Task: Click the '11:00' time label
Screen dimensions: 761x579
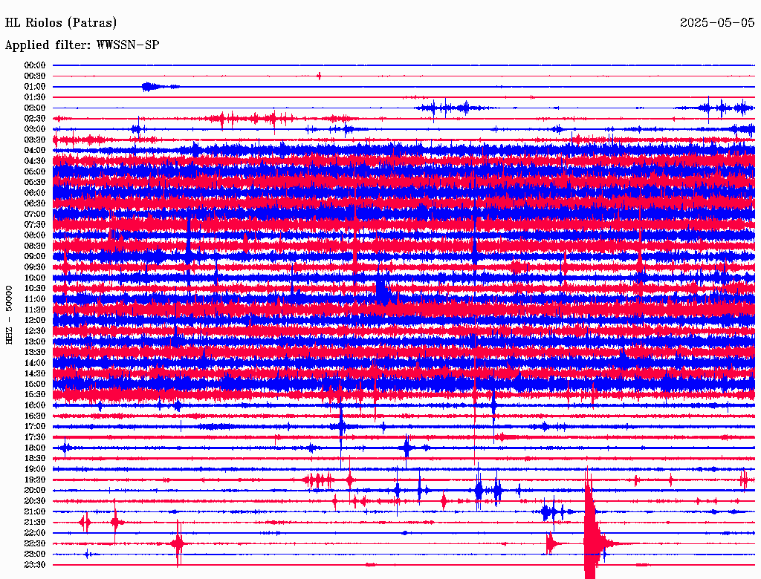Action: tap(35, 299)
